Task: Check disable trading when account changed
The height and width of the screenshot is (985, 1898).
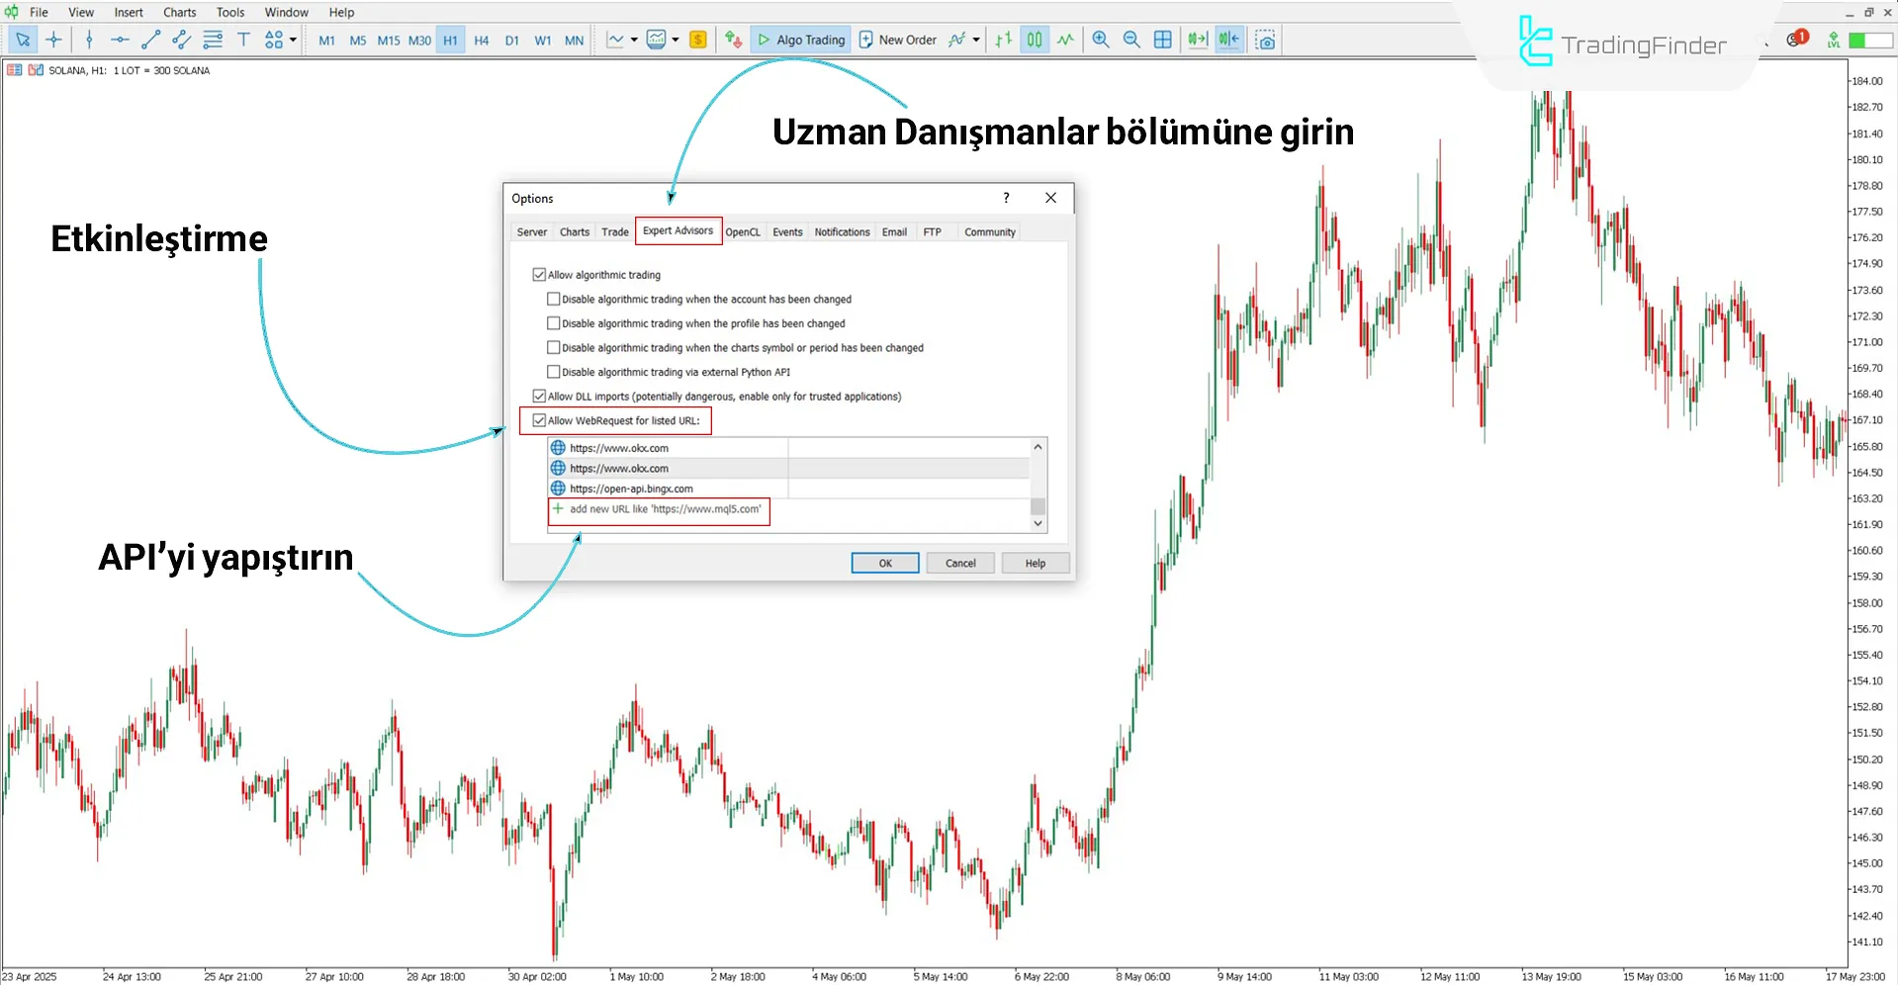Action: coord(554,299)
